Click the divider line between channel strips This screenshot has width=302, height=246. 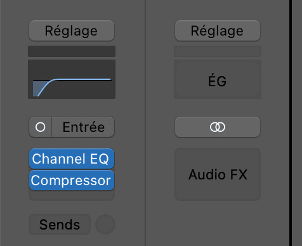[x=145, y=123]
